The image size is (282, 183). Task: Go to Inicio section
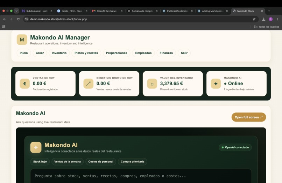24,53
